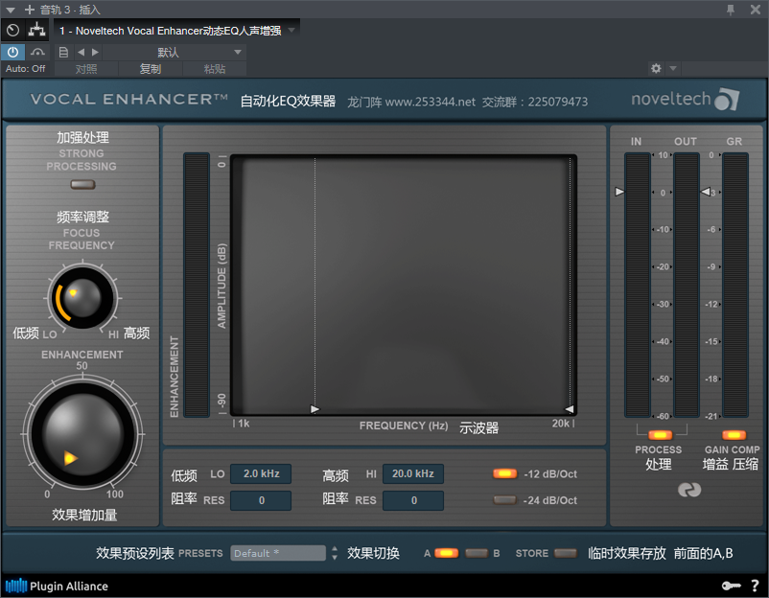Click the automation clock icon
Screen dimensions: 769x598
12,31
